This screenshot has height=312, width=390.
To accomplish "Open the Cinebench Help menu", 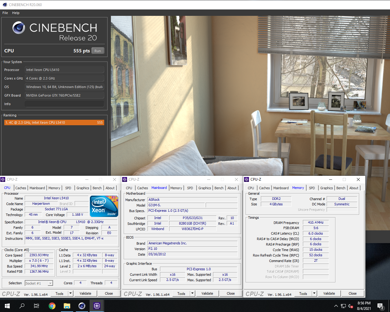I will (x=16, y=13).
